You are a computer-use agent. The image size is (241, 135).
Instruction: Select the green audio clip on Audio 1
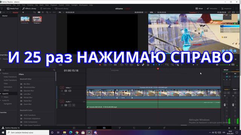tap(153, 104)
